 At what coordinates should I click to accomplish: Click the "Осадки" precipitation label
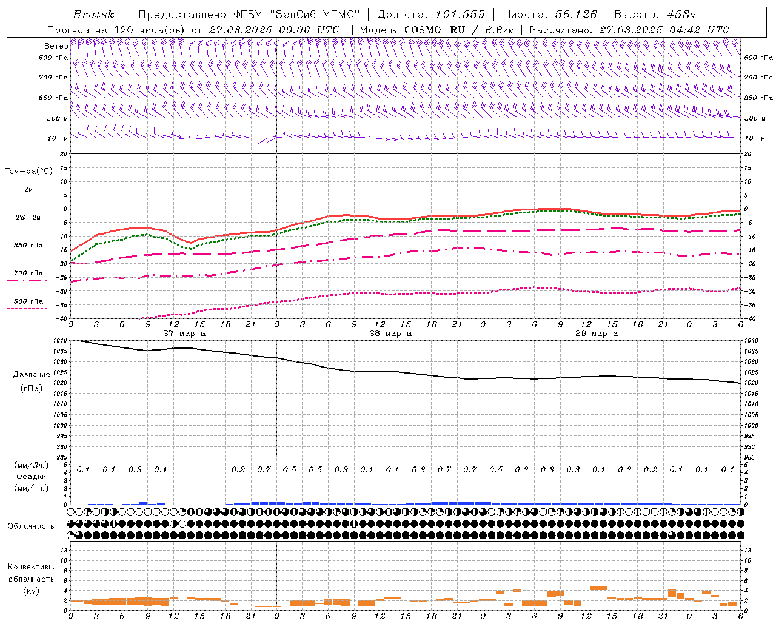[32, 477]
